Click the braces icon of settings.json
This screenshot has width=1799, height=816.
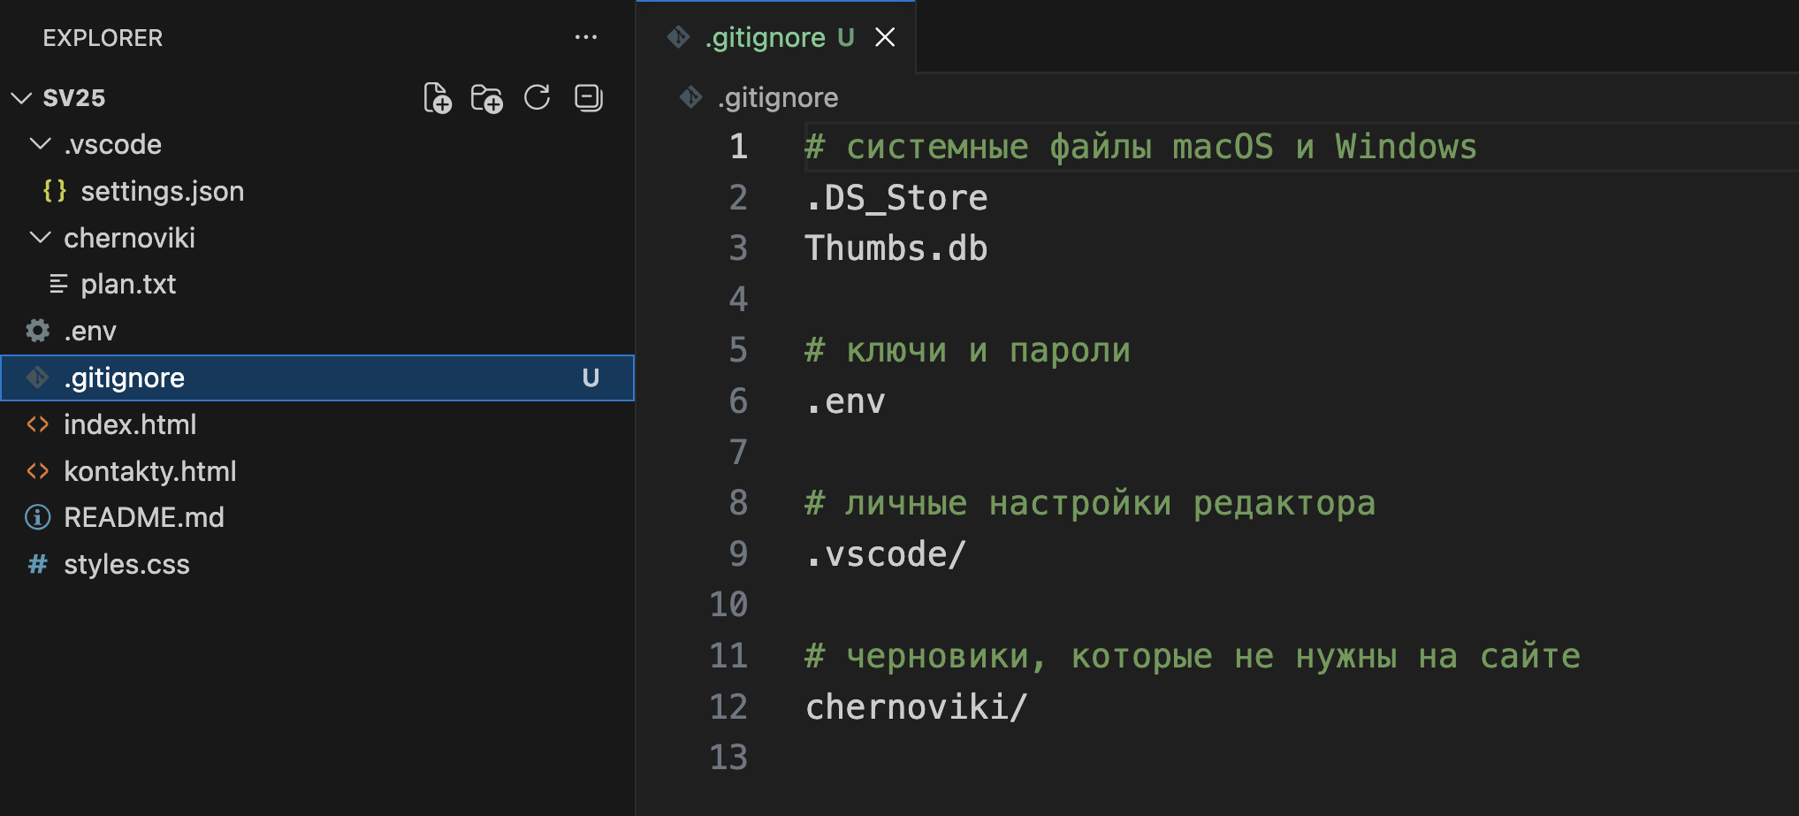point(55,191)
